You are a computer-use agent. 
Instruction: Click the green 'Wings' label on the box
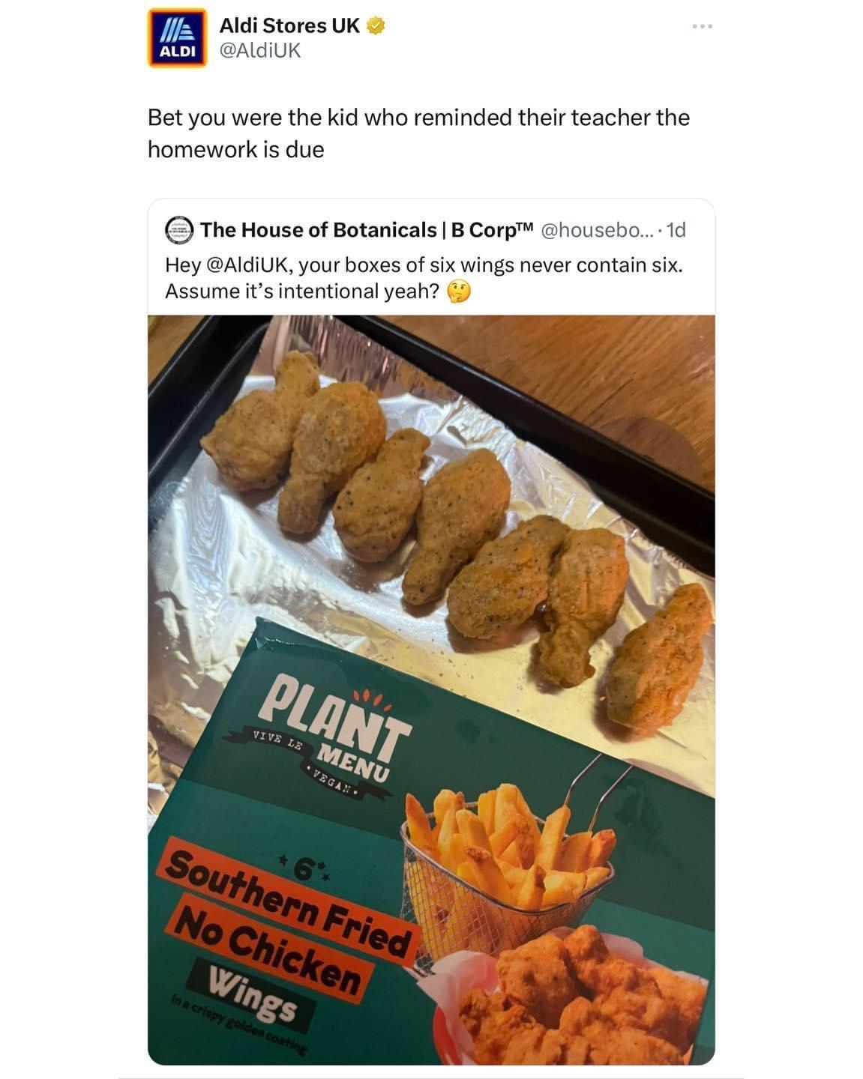253,994
